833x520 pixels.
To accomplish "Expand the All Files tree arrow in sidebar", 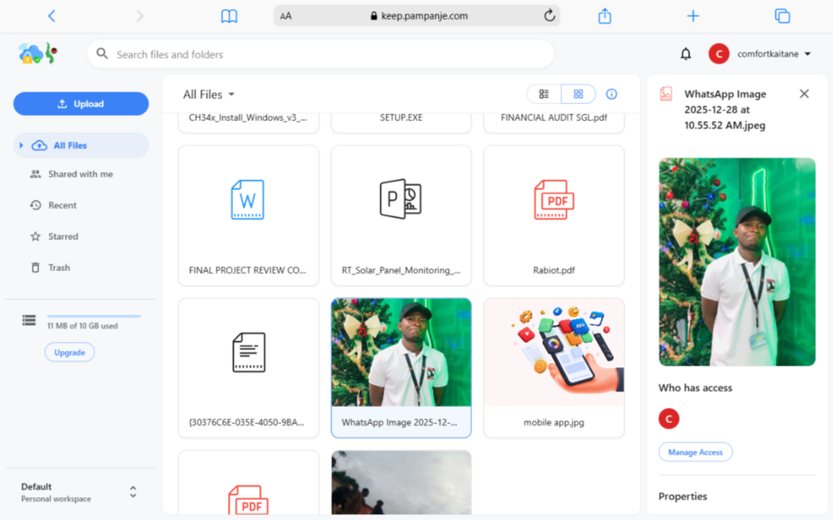I will [x=21, y=146].
